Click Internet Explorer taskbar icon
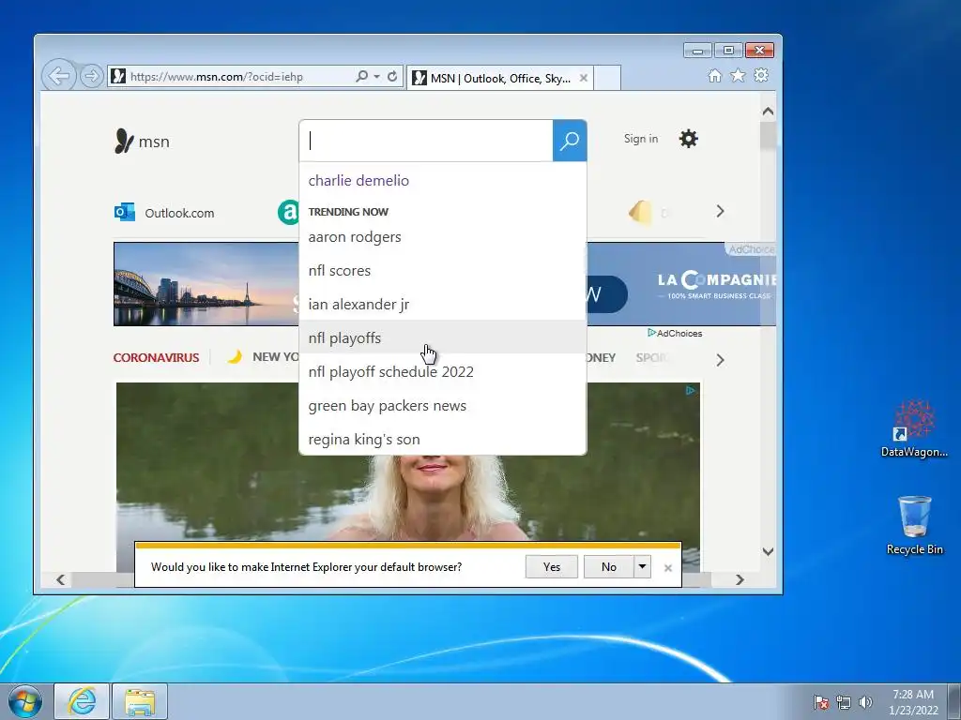Screen dimensions: 961x720 pyautogui.click(x=83, y=701)
